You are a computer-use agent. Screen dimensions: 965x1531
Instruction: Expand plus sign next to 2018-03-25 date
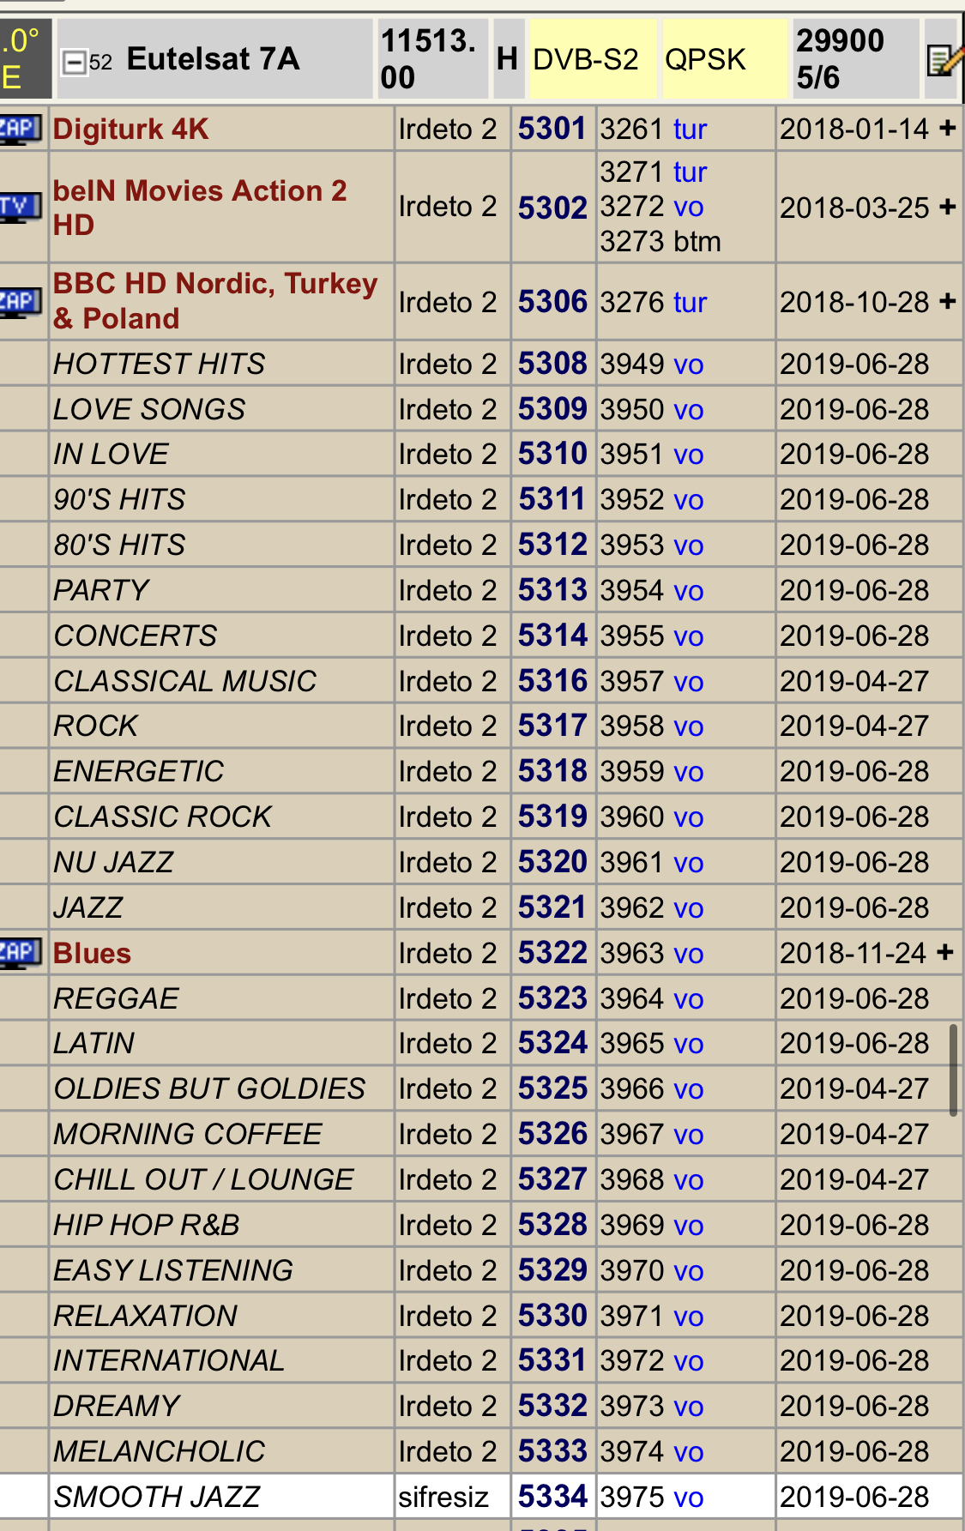click(x=948, y=207)
